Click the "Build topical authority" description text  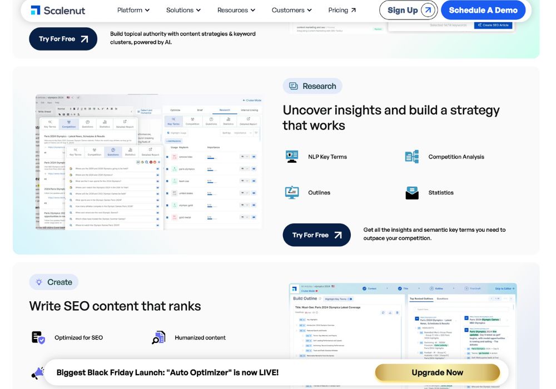pos(182,38)
